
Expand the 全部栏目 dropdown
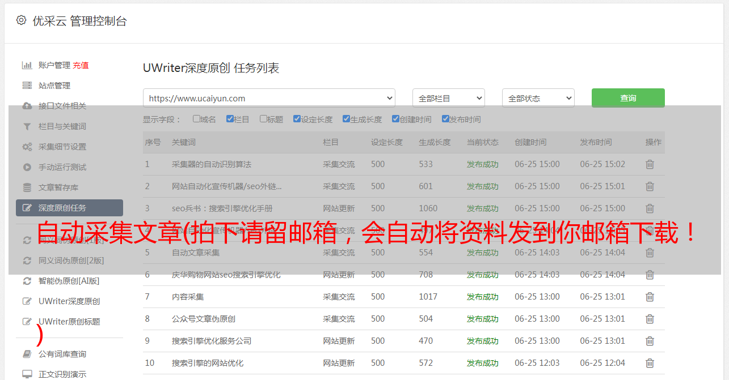point(448,98)
